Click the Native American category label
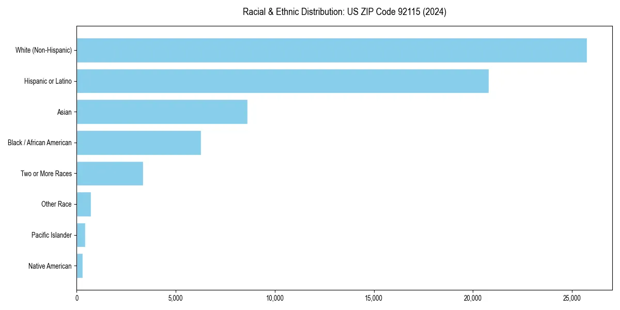The width and height of the screenshot is (620, 310). 50,266
